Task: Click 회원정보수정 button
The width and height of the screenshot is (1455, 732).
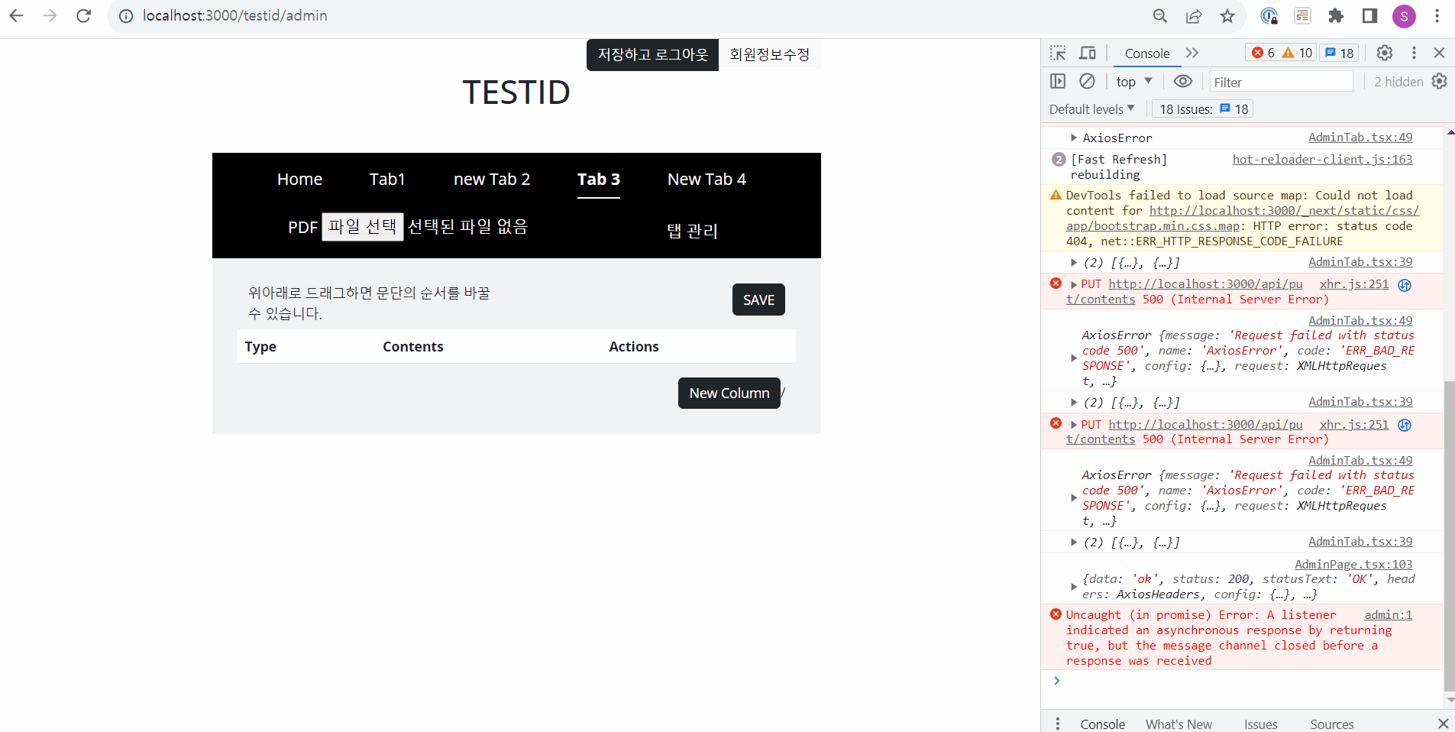Action: coord(769,55)
